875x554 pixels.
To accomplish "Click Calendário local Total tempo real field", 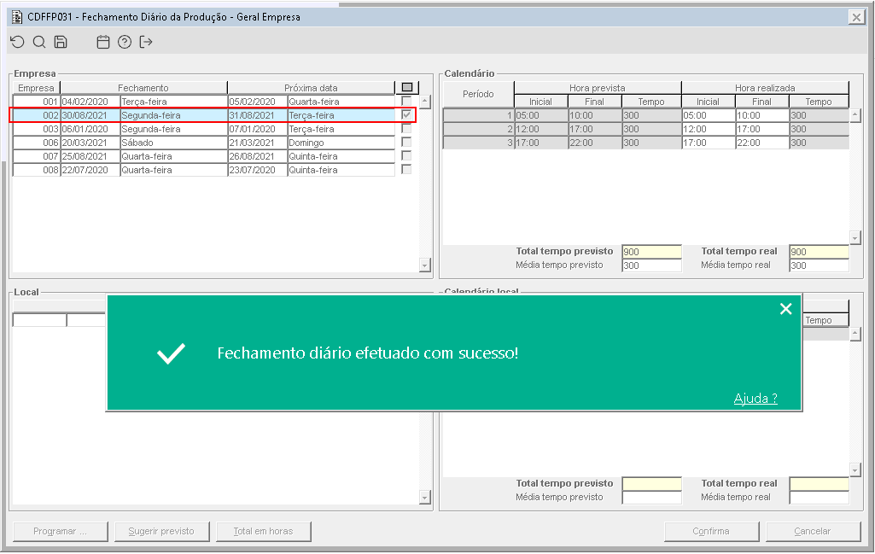I will coord(820,484).
